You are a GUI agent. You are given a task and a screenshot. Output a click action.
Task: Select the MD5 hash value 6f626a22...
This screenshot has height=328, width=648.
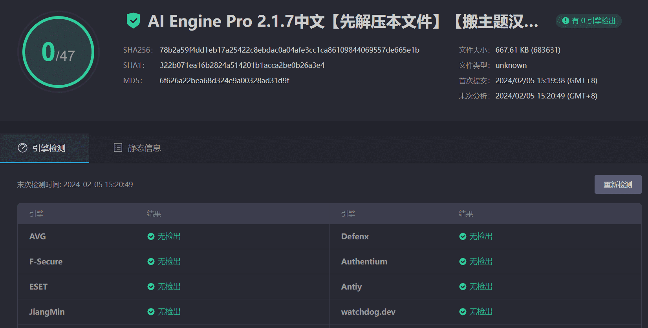pos(224,80)
